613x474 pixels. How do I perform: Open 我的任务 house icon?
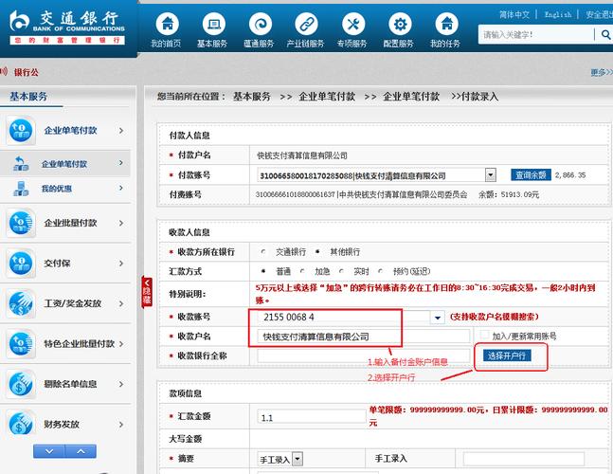coord(447,24)
